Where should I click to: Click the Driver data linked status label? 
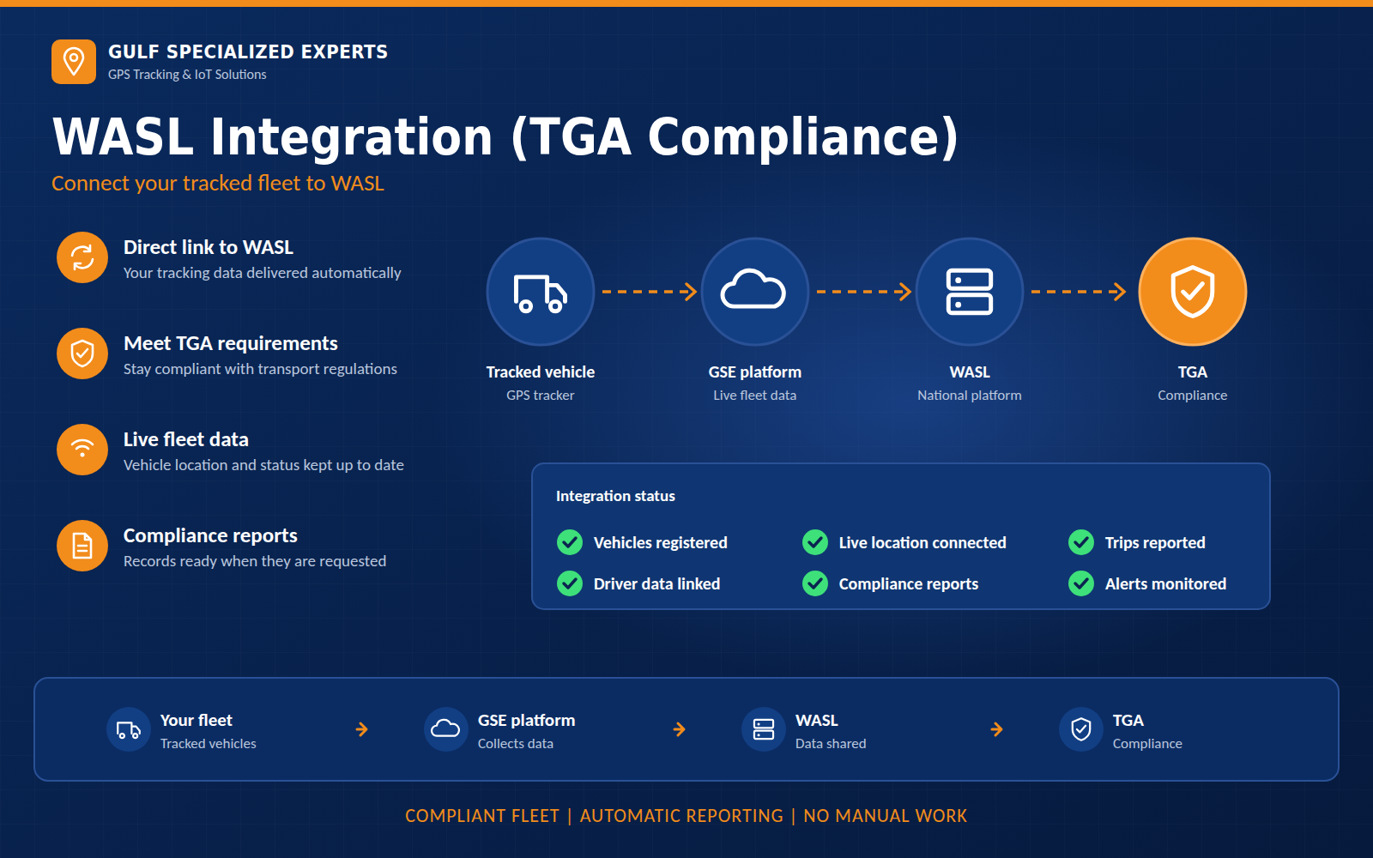[657, 584]
